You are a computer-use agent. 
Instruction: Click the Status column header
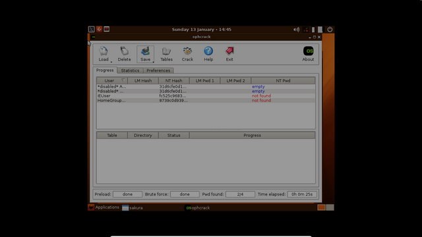click(x=173, y=135)
